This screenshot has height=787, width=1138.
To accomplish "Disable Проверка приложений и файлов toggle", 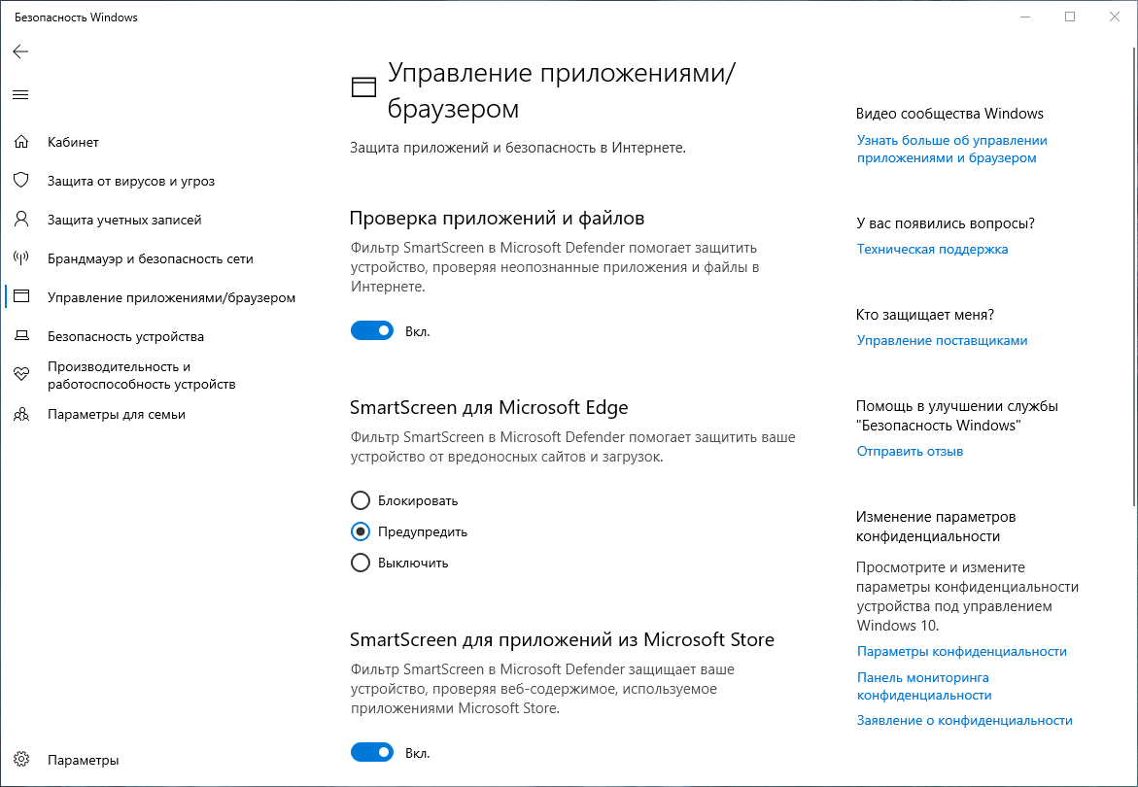I will (x=372, y=330).
